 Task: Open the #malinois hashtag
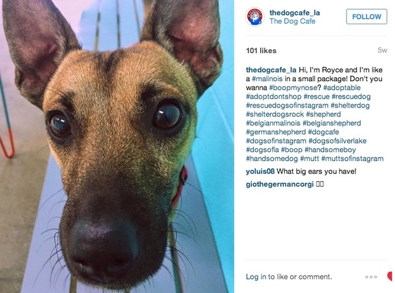pos(267,79)
